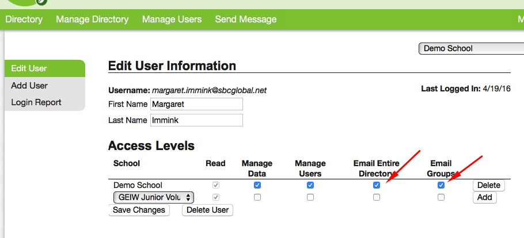This screenshot has width=524, height=238.
Task: Go to Manage Directory
Action: pyautogui.click(x=92, y=20)
